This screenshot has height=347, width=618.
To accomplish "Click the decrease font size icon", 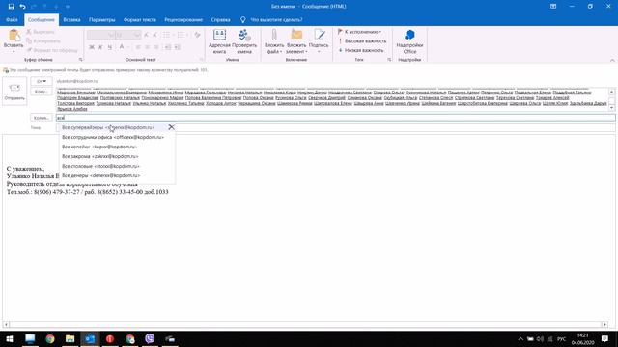I will (x=154, y=35).
